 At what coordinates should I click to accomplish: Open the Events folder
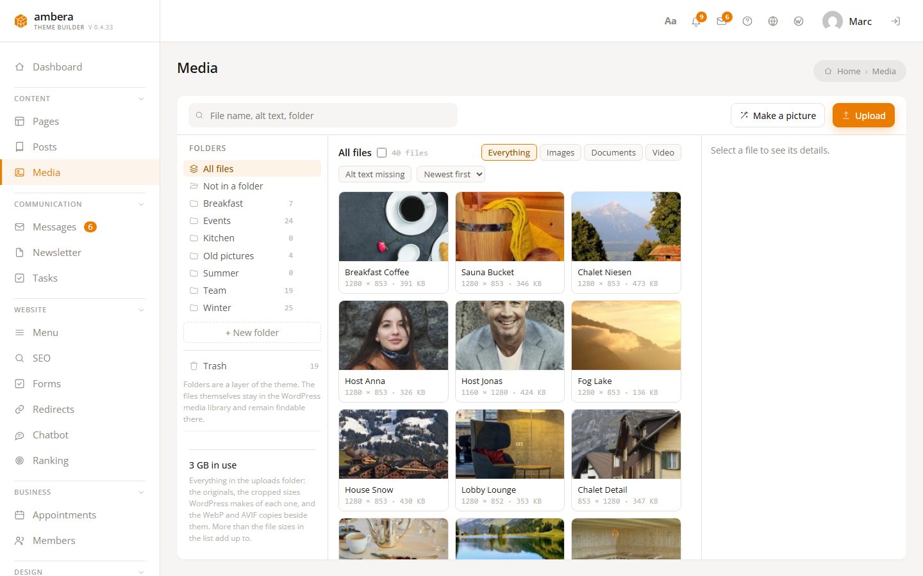(252, 221)
